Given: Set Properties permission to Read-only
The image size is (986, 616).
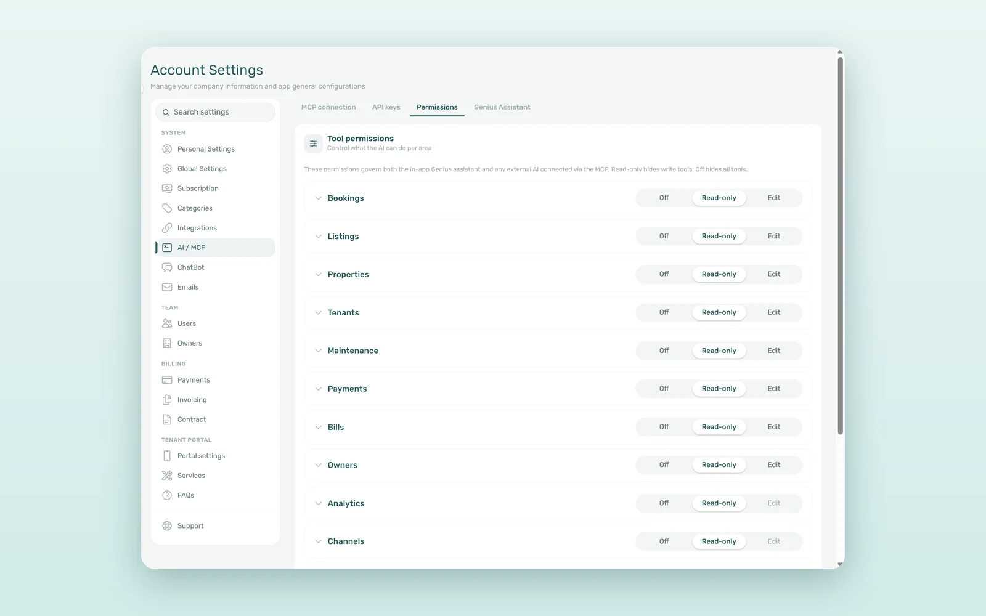Looking at the screenshot, I should pos(719,274).
